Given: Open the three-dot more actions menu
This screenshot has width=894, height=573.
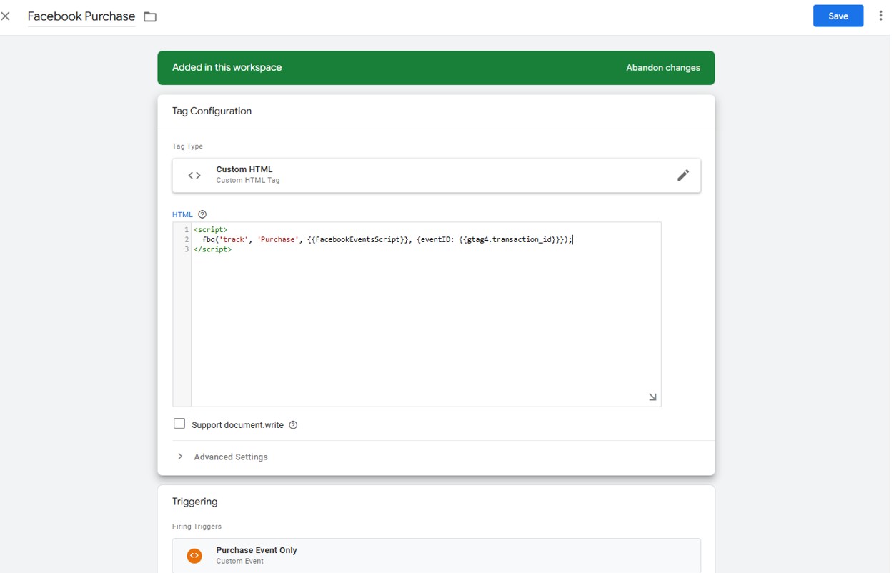Looking at the screenshot, I should pos(880,16).
